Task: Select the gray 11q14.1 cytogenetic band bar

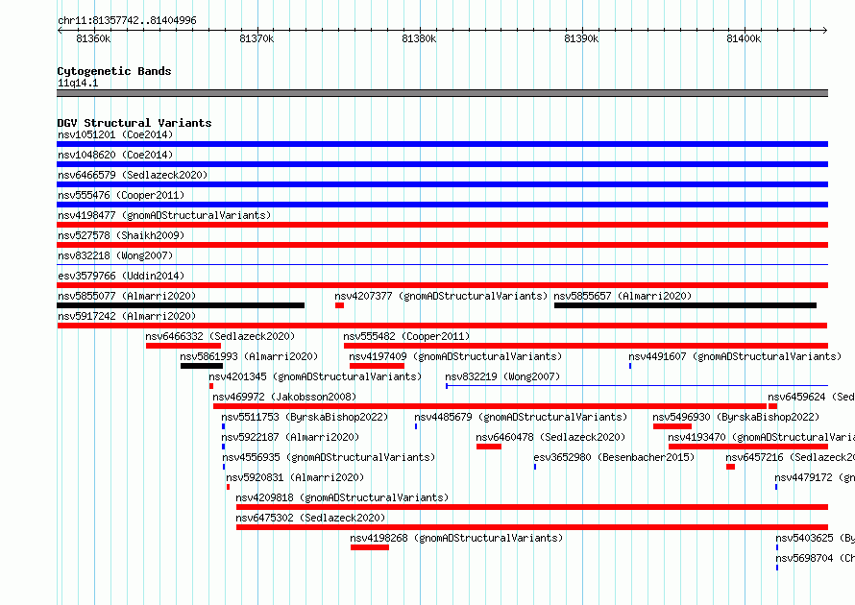Action: 442,93
